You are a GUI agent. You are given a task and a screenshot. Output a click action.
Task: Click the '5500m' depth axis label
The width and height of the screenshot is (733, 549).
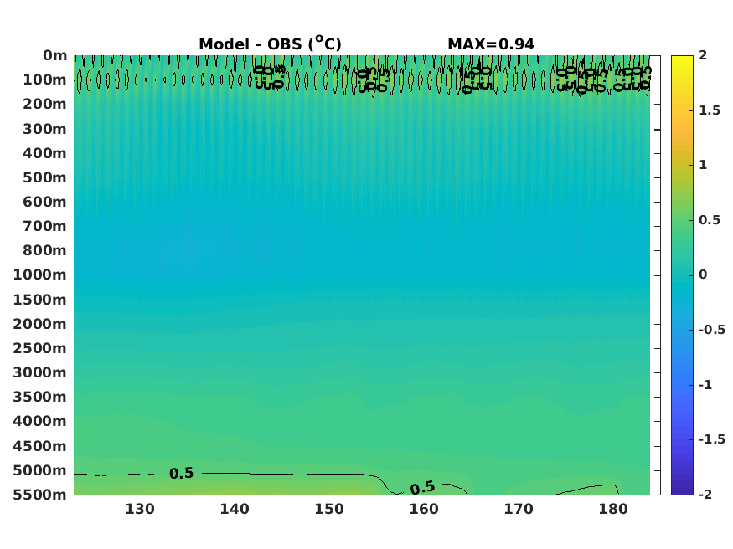coord(40,495)
